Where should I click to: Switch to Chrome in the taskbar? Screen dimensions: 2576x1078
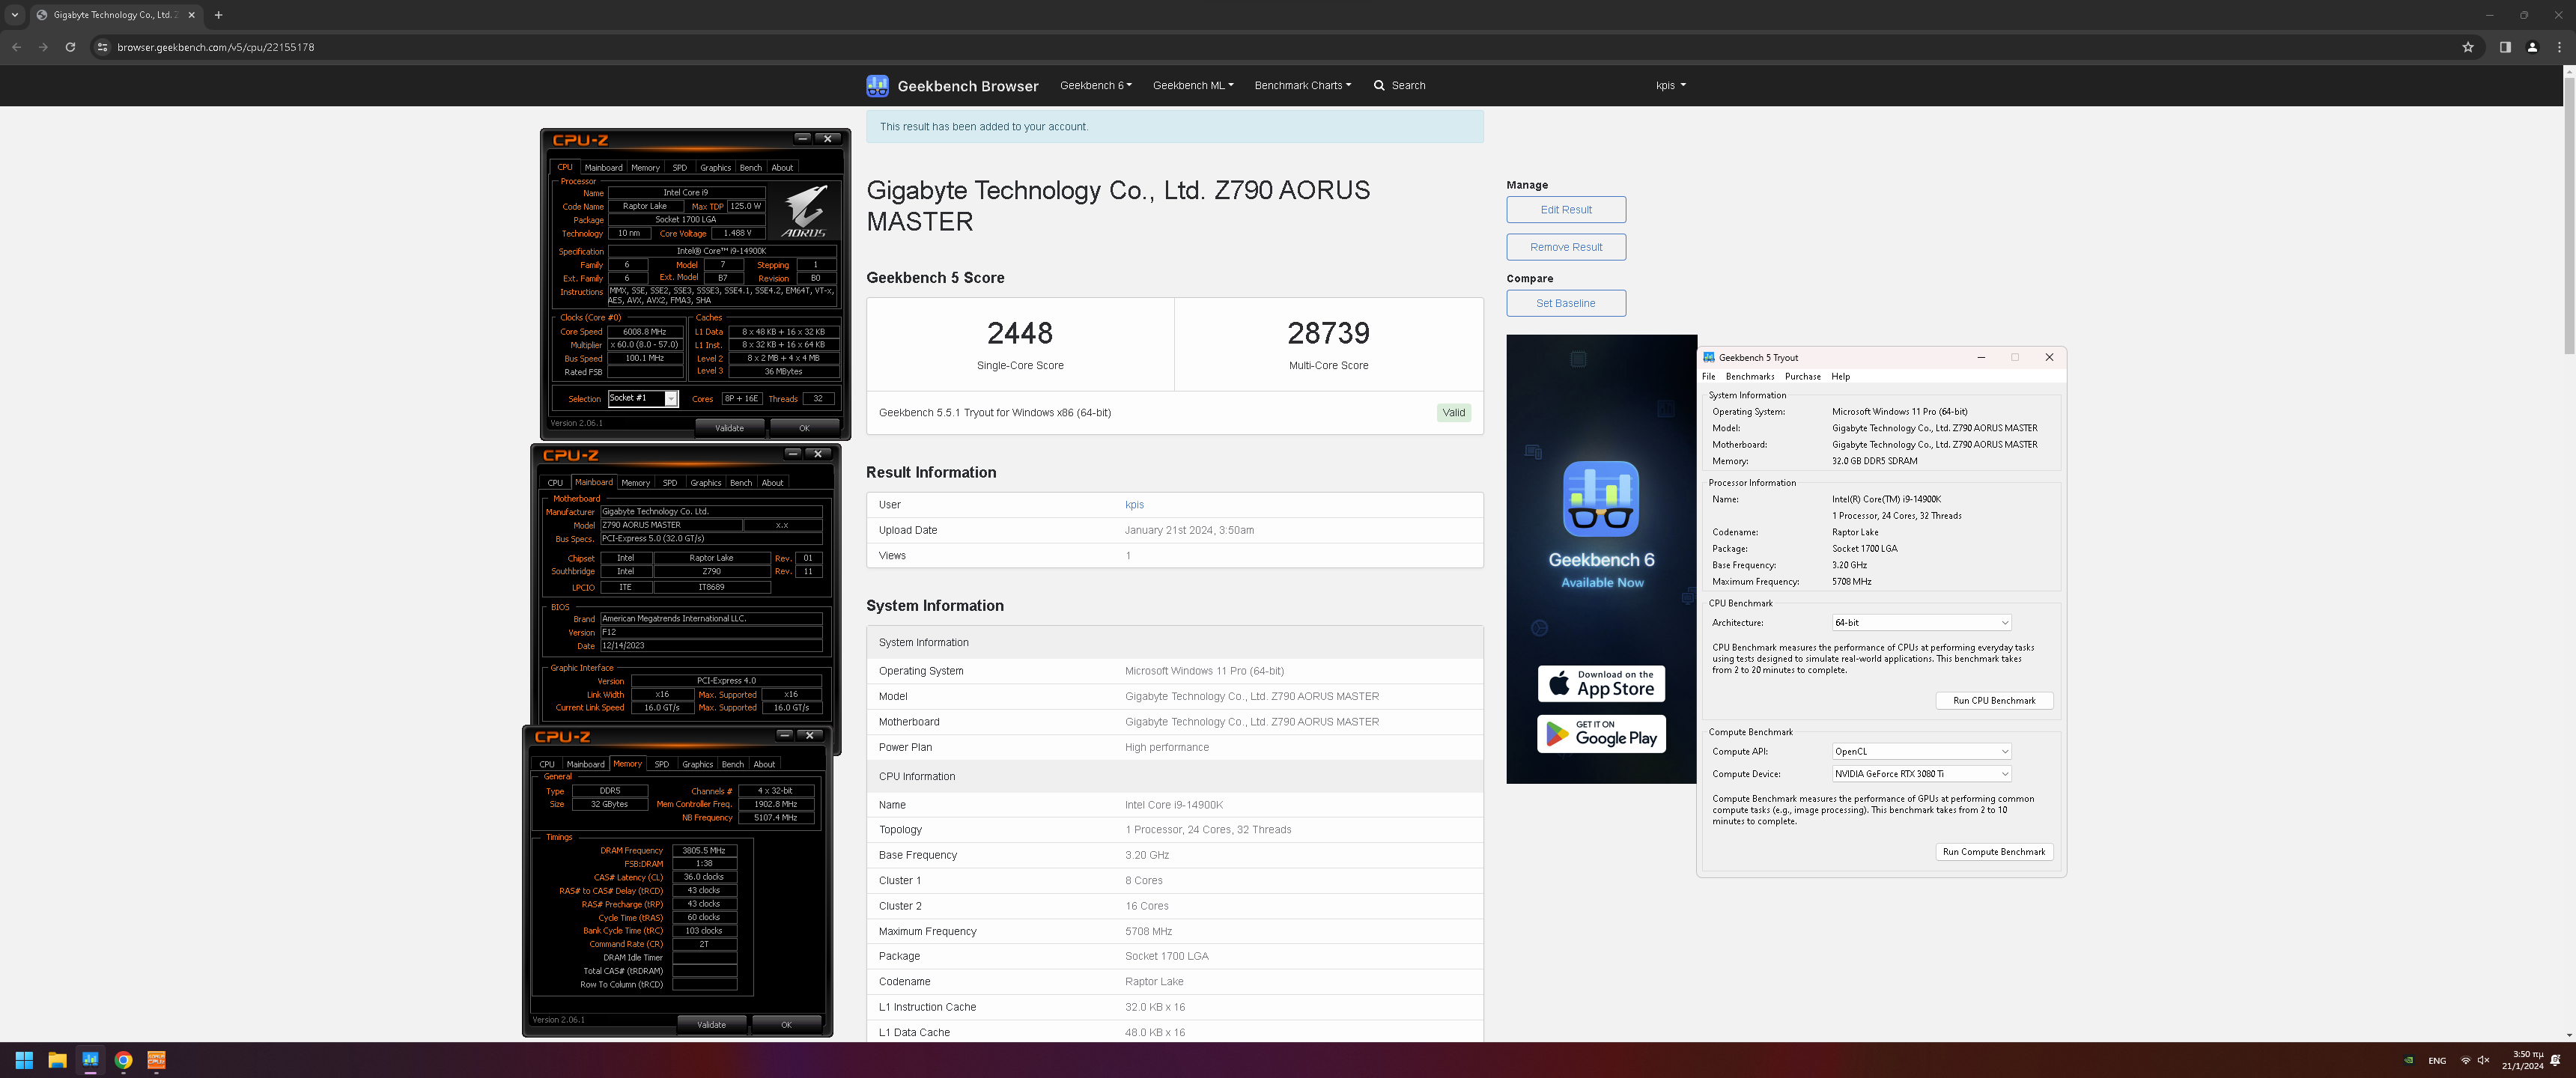(123, 1060)
